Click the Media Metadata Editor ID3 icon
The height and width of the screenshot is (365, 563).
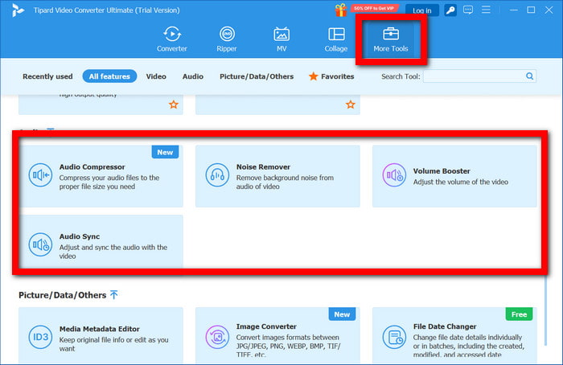[40, 337]
